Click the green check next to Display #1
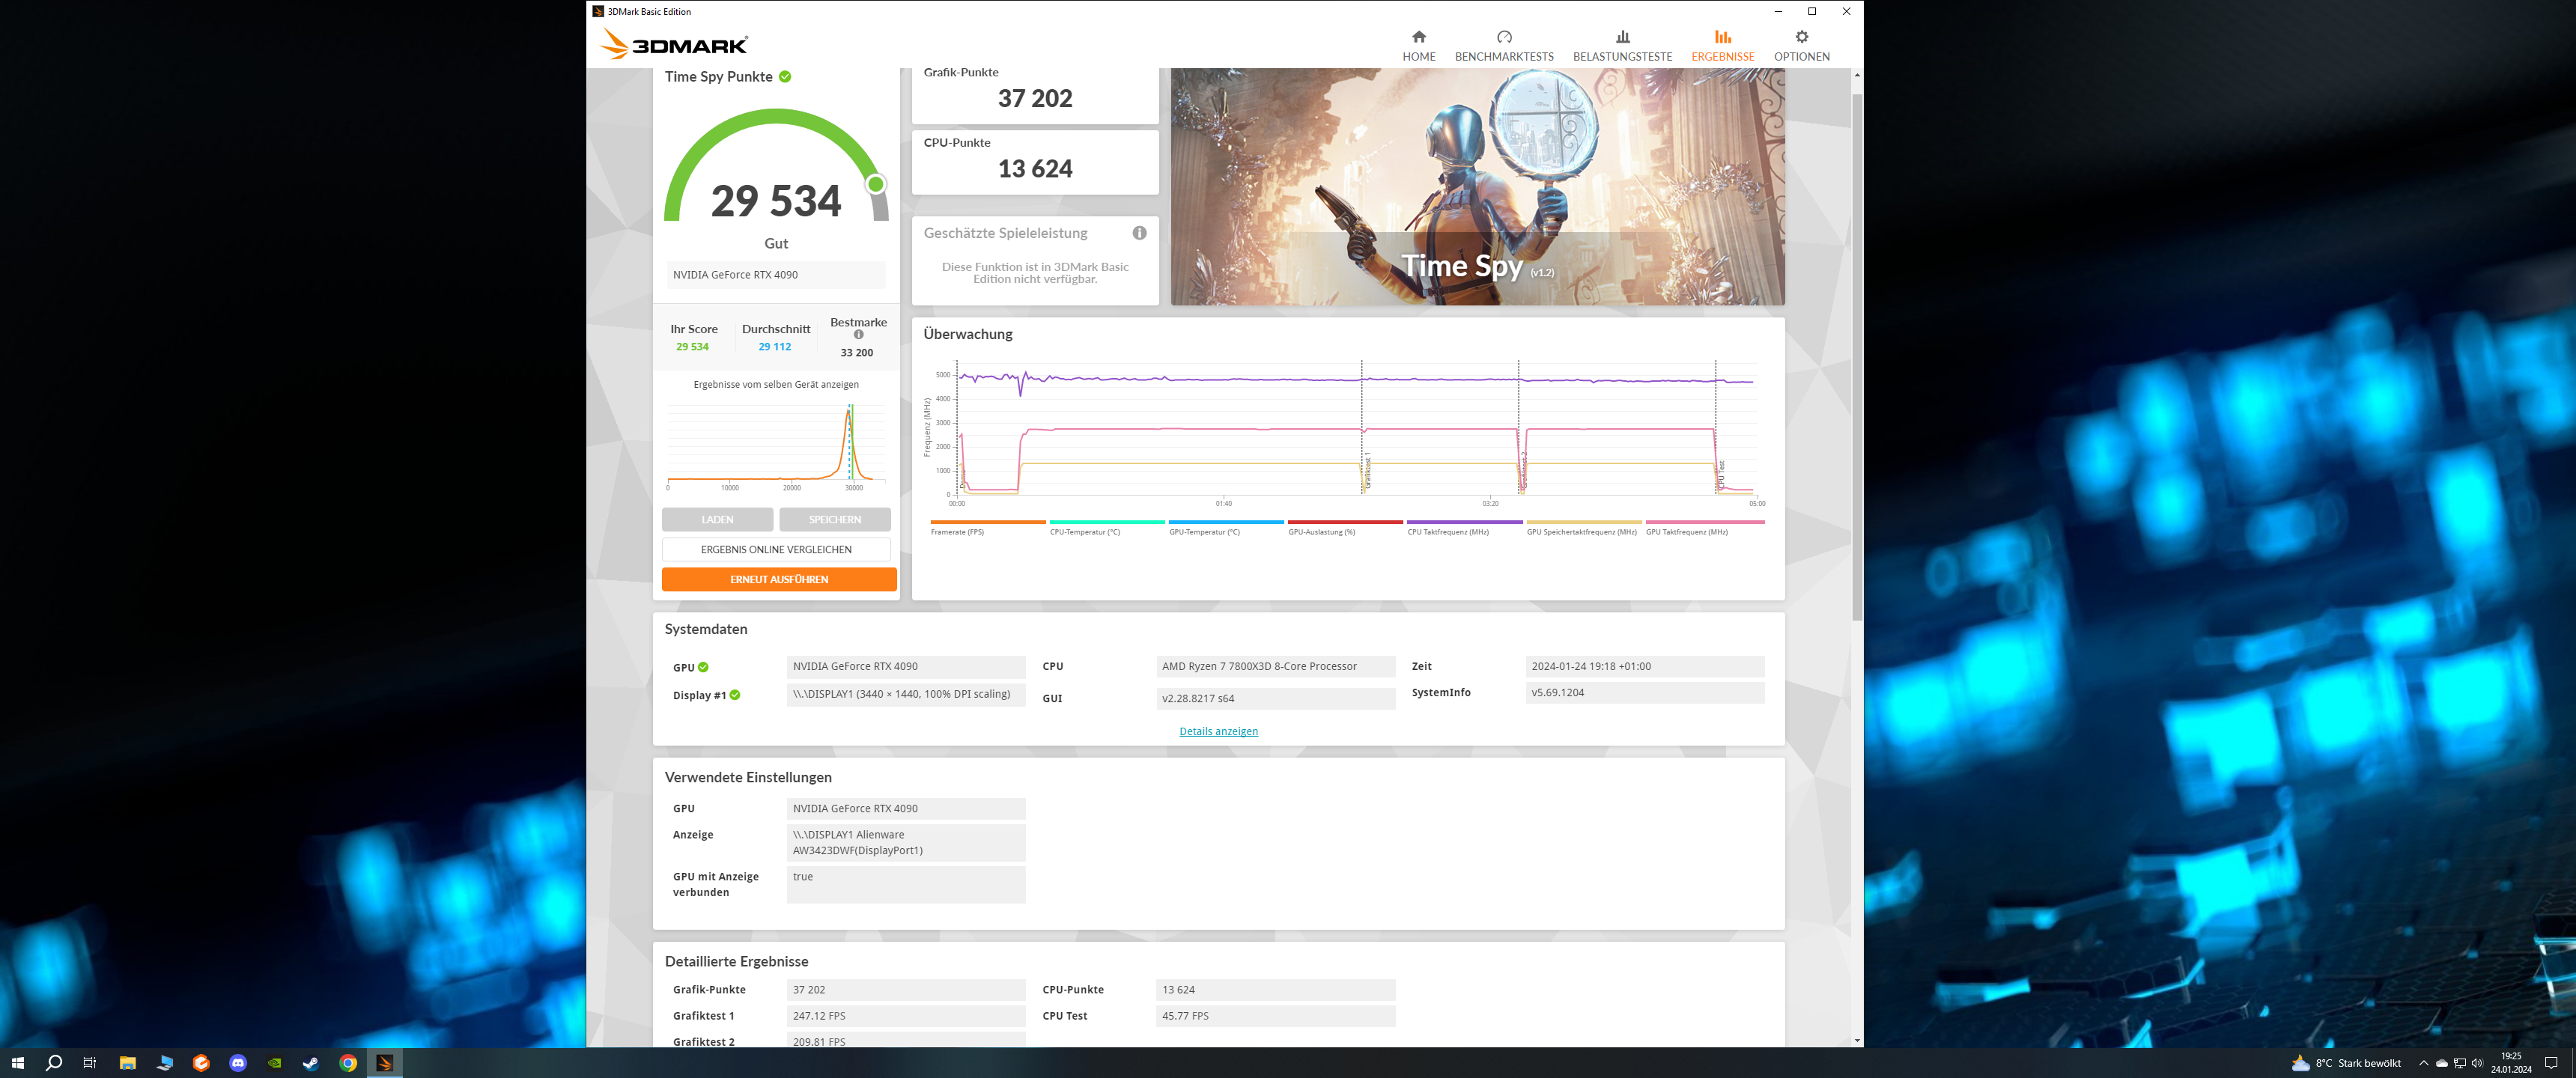The height and width of the screenshot is (1078, 2576). point(735,695)
